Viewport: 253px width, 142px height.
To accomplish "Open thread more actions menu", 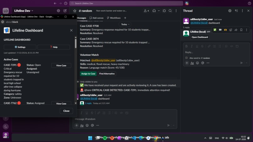I will click(242, 11).
